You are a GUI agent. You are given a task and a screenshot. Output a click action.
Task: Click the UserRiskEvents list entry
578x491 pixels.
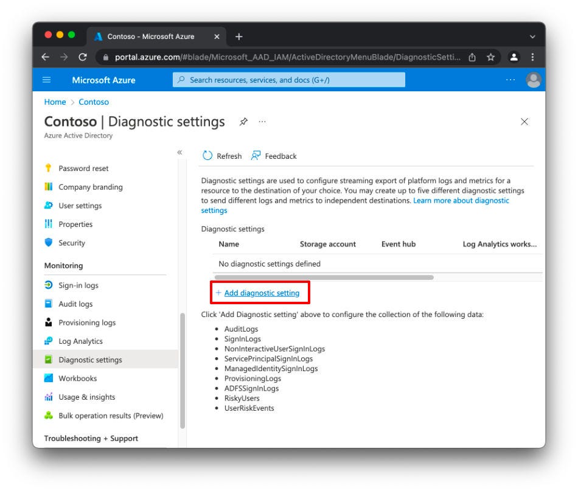(249, 408)
